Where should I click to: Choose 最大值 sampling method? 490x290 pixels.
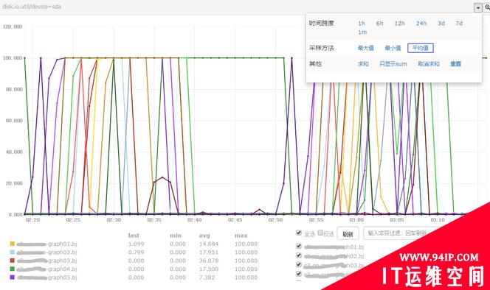coord(365,48)
